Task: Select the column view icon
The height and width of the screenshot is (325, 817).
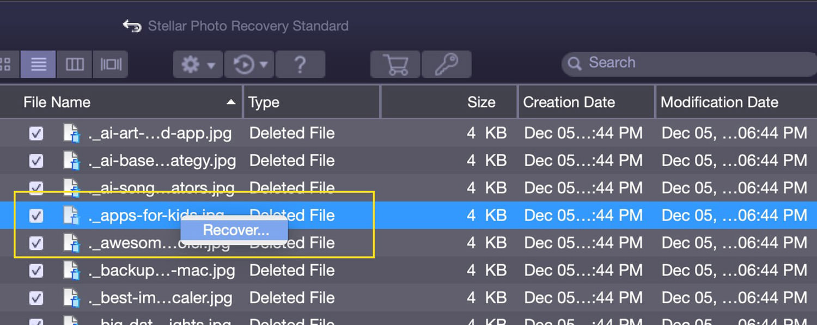Action: (75, 64)
